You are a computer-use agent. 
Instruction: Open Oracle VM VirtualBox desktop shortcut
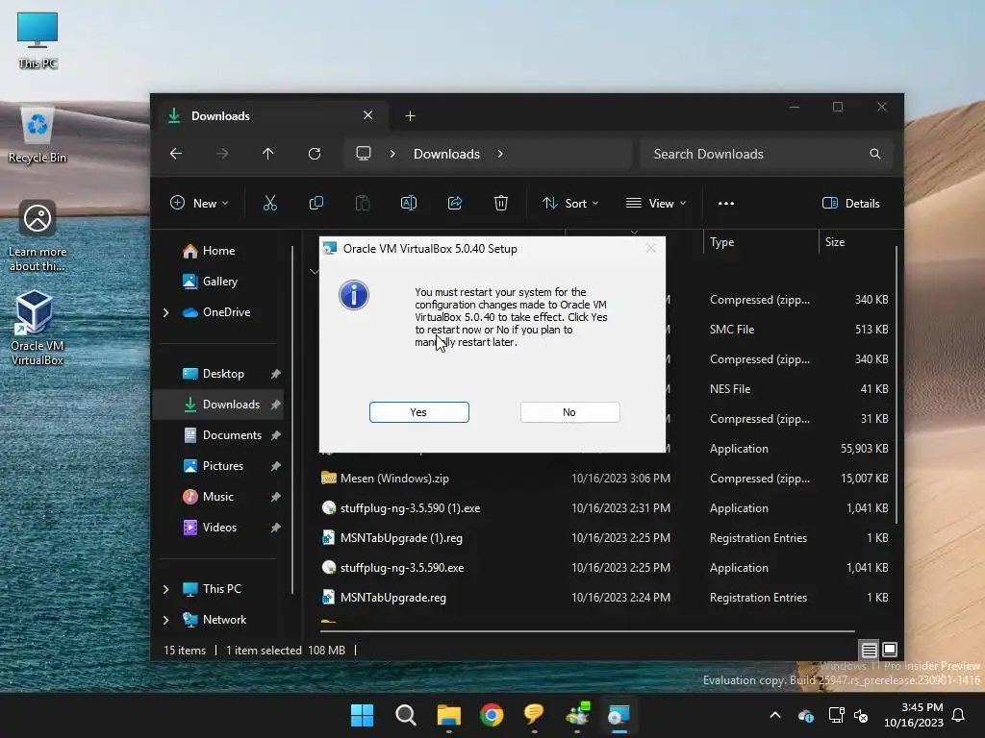37,328
